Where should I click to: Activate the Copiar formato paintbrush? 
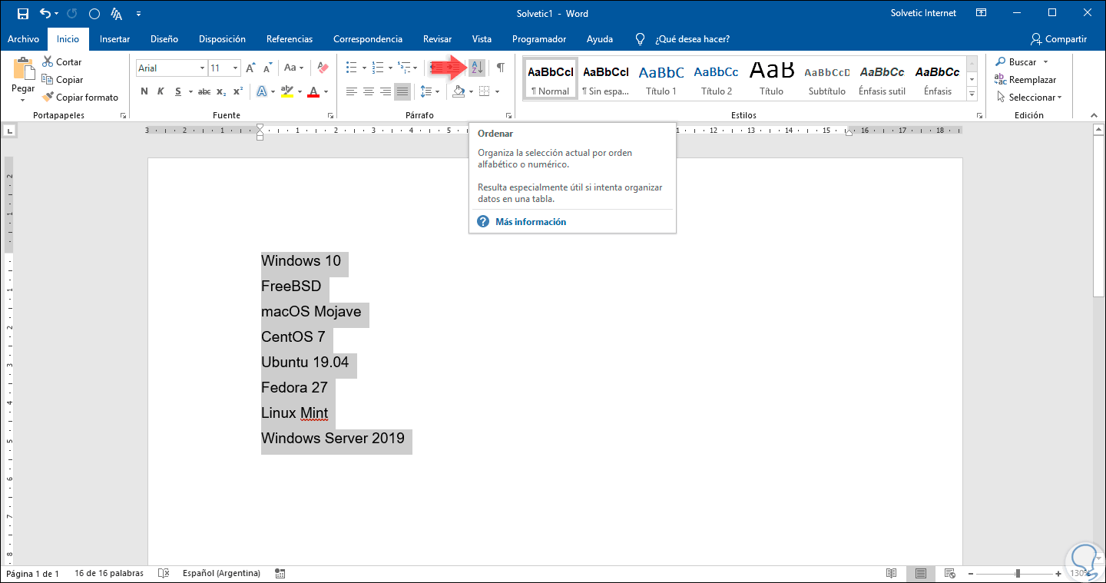click(x=80, y=98)
